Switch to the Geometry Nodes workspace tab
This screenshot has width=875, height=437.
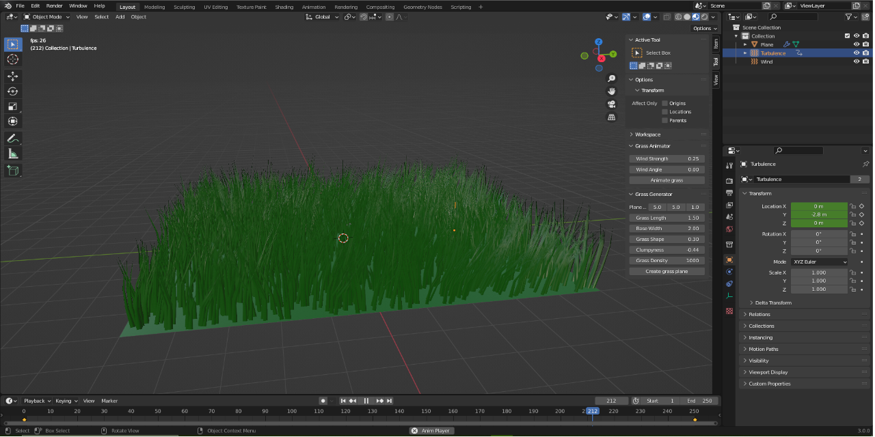[x=422, y=7]
